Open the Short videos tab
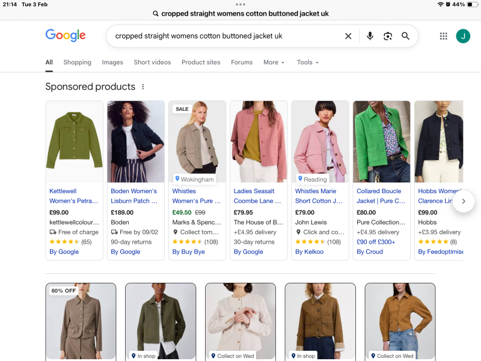The height and width of the screenshot is (361, 481). [152, 63]
